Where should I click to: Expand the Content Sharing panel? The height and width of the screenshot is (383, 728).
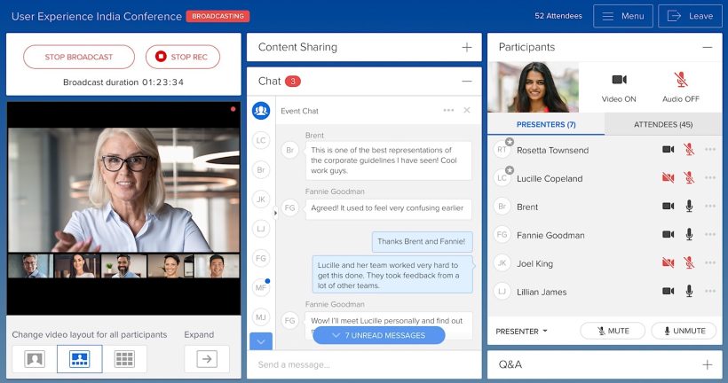(467, 47)
